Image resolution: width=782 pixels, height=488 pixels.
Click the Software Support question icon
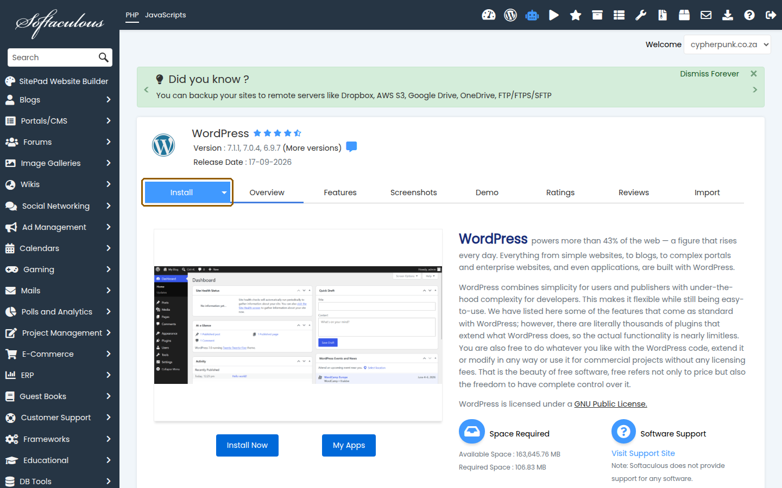click(x=623, y=432)
